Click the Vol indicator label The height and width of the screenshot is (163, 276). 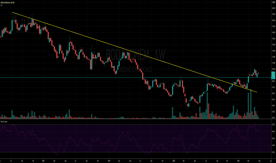1,5
